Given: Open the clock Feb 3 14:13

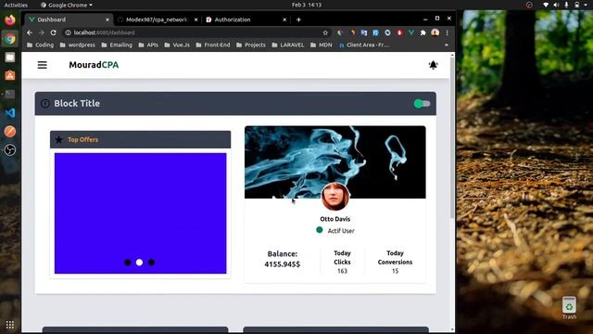Looking at the screenshot, I should click(x=307, y=5).
